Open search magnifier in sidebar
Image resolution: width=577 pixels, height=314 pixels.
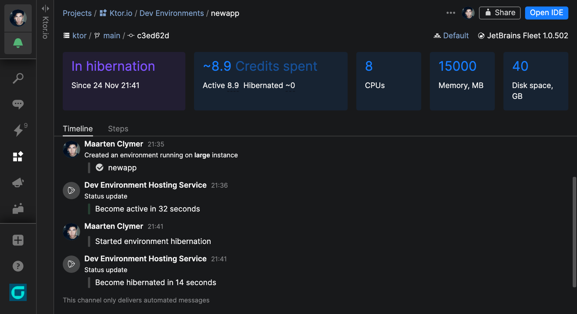[18, 78]
